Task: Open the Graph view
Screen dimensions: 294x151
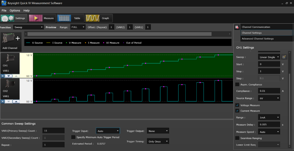Action: click(99, 18)
